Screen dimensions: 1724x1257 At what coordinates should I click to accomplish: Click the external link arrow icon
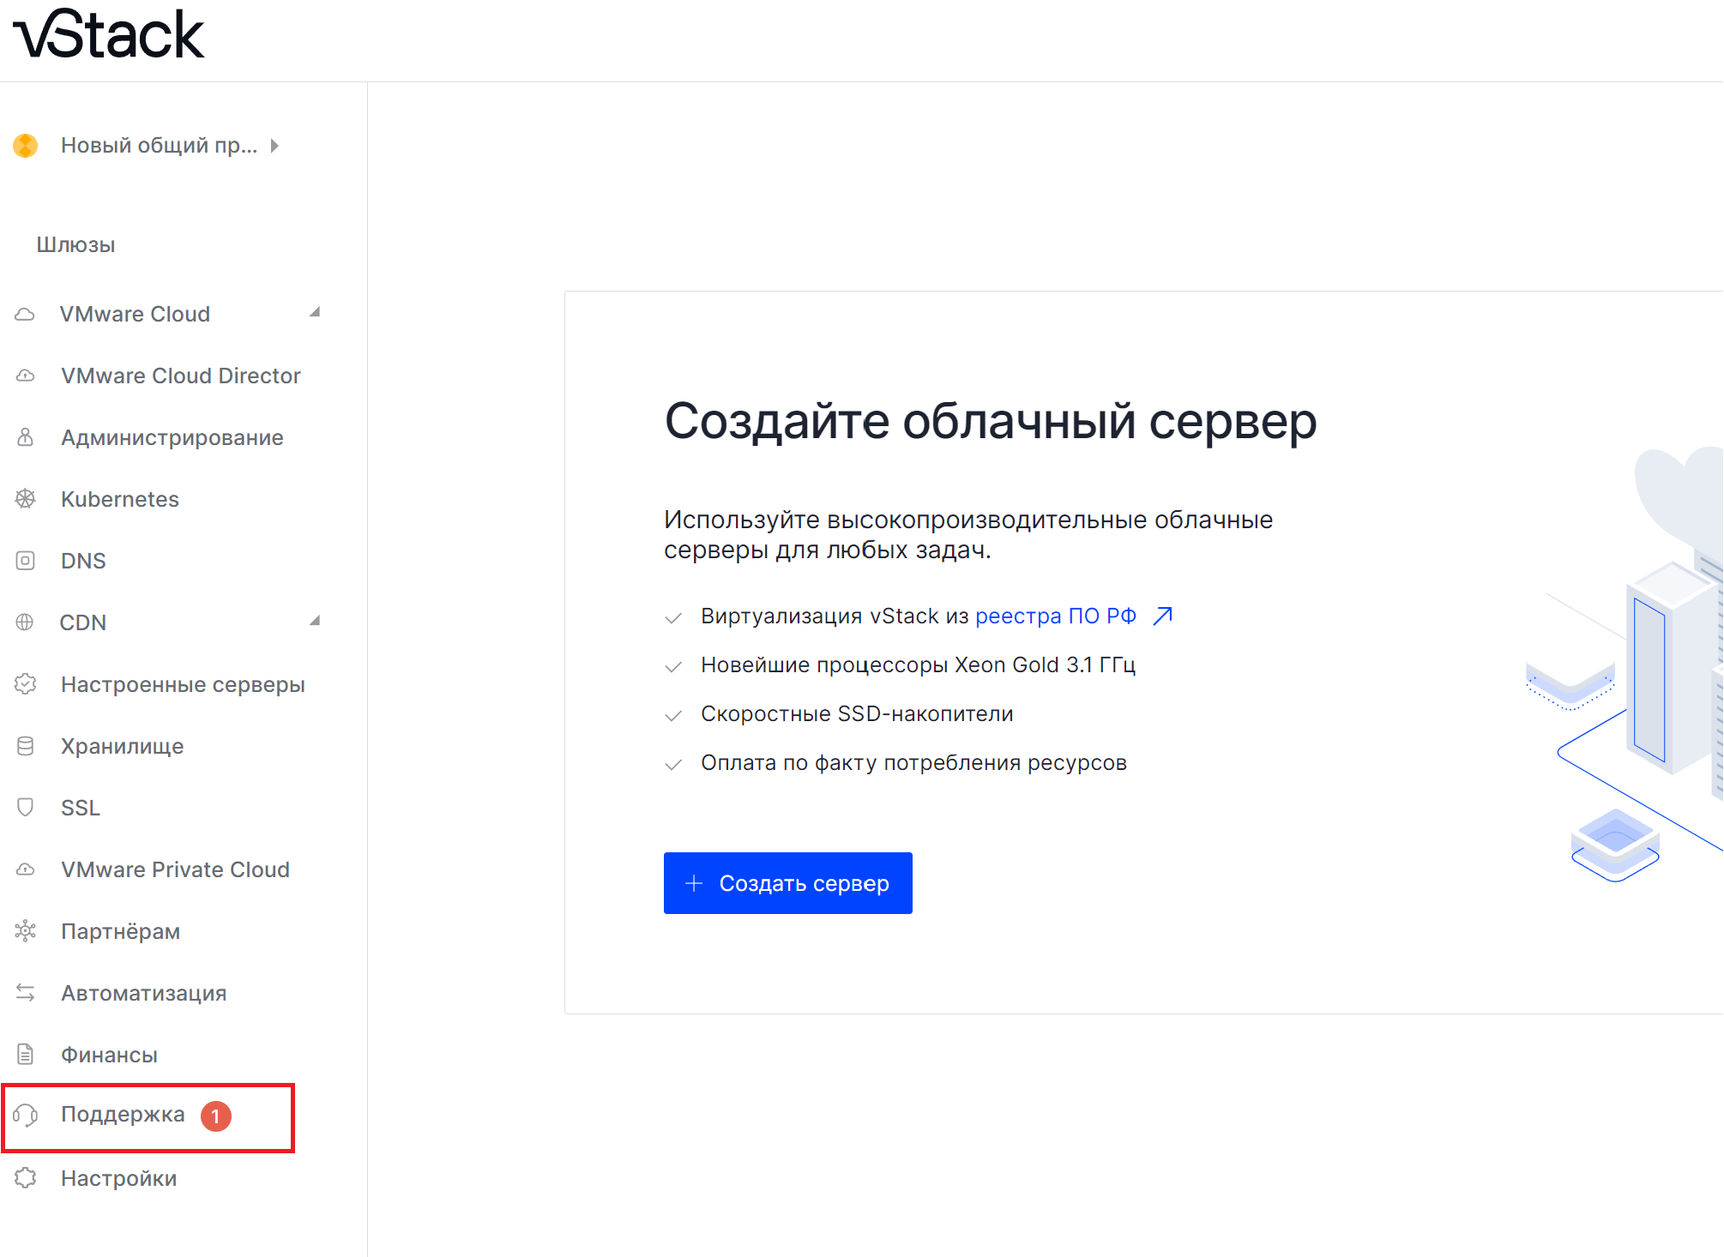(x=1163, y=616)
